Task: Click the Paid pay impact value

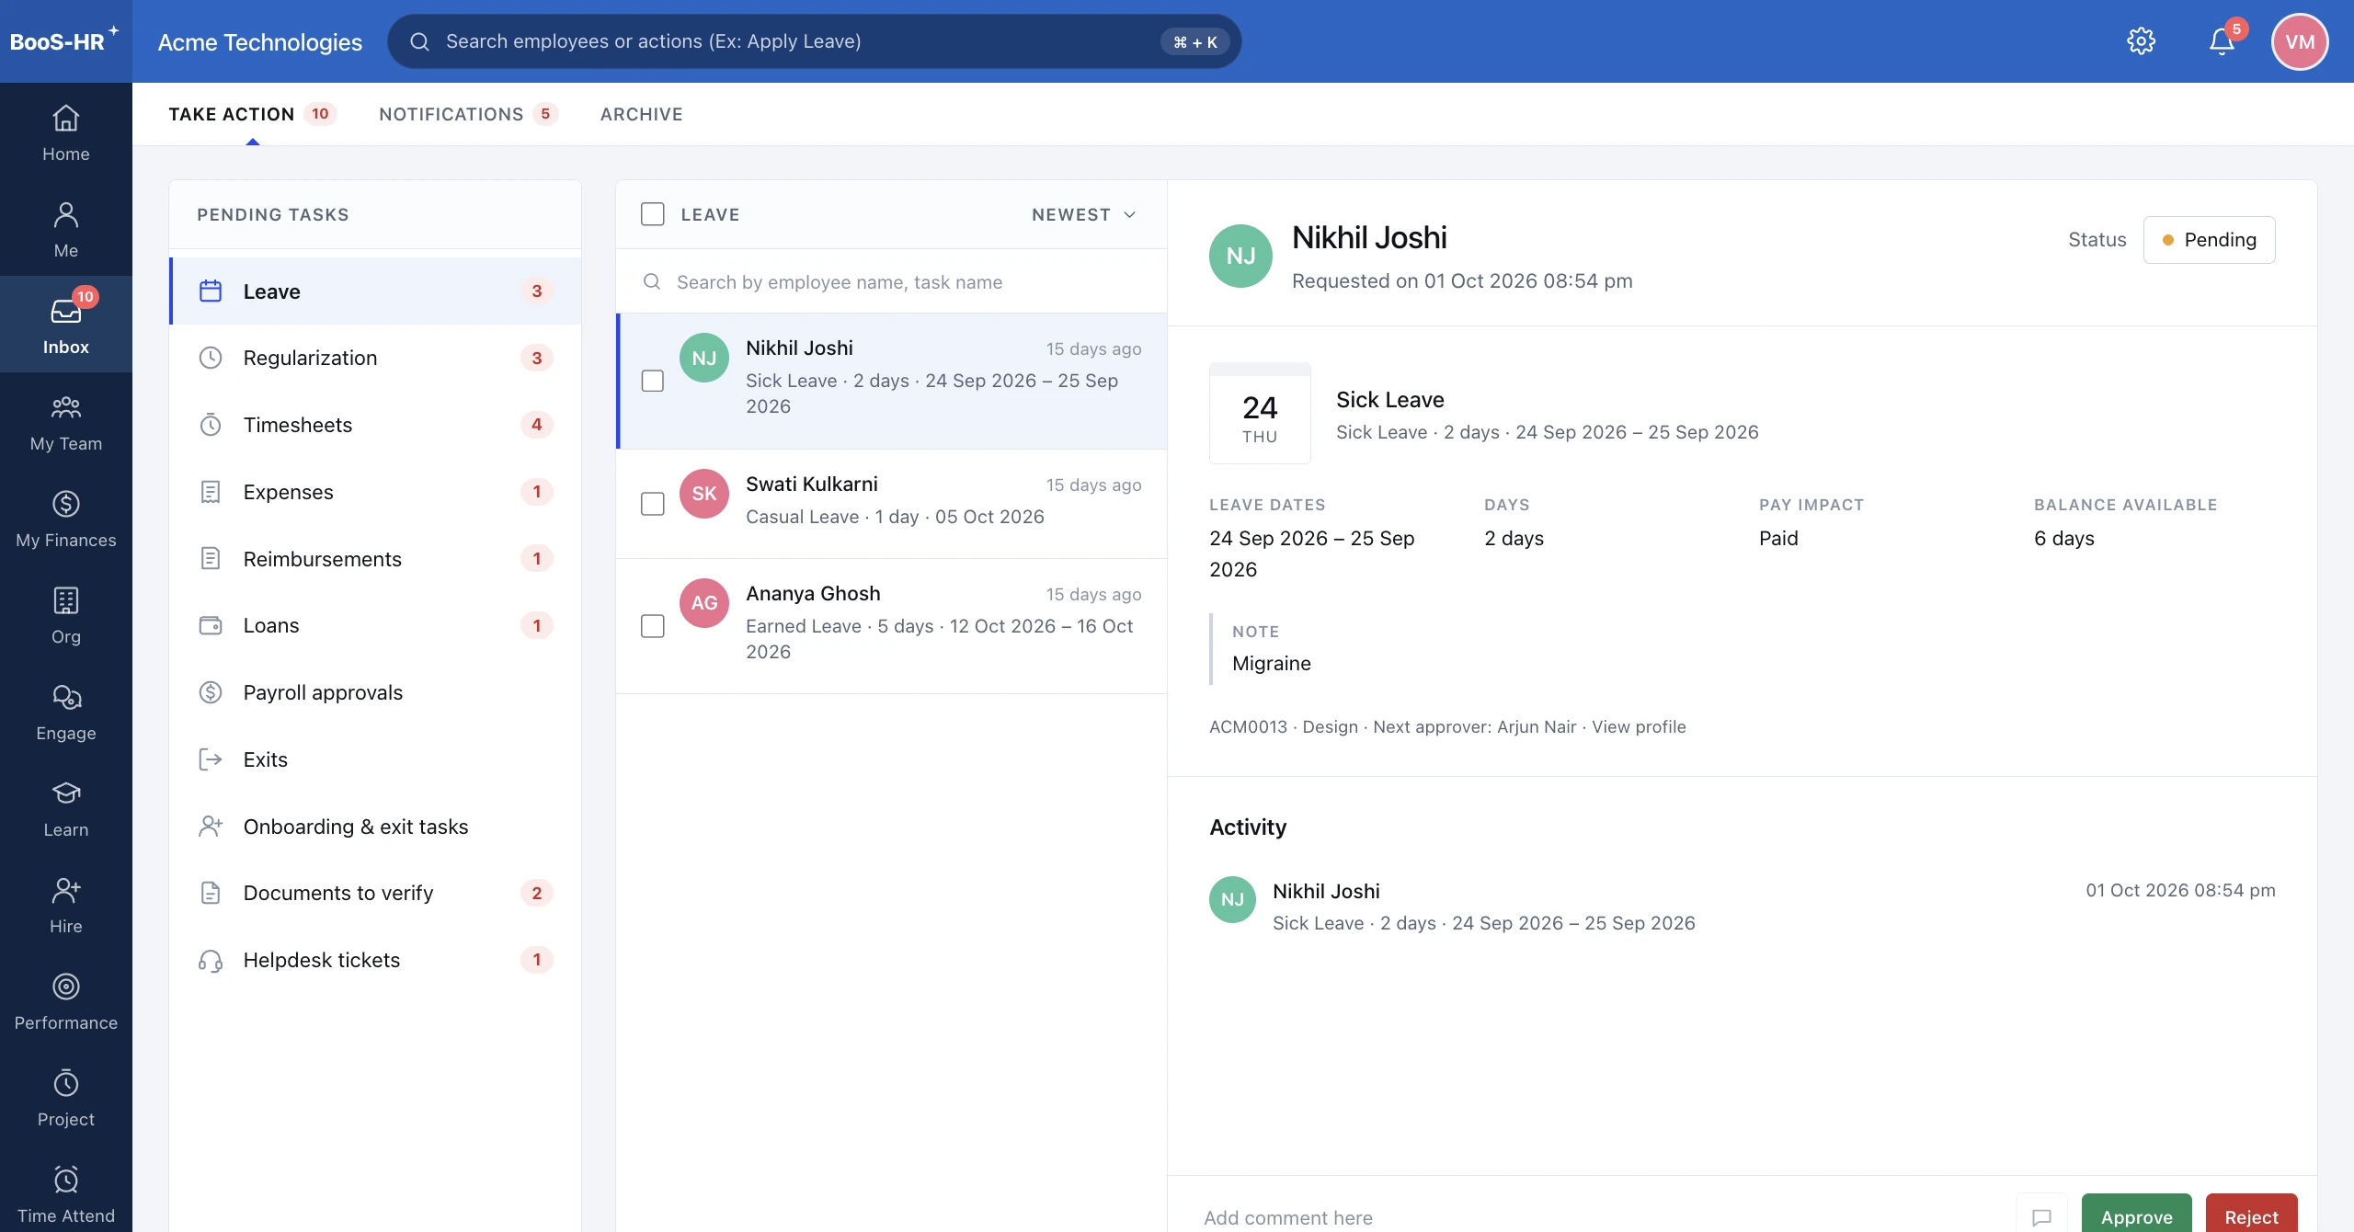Action: pos(1777,538)
